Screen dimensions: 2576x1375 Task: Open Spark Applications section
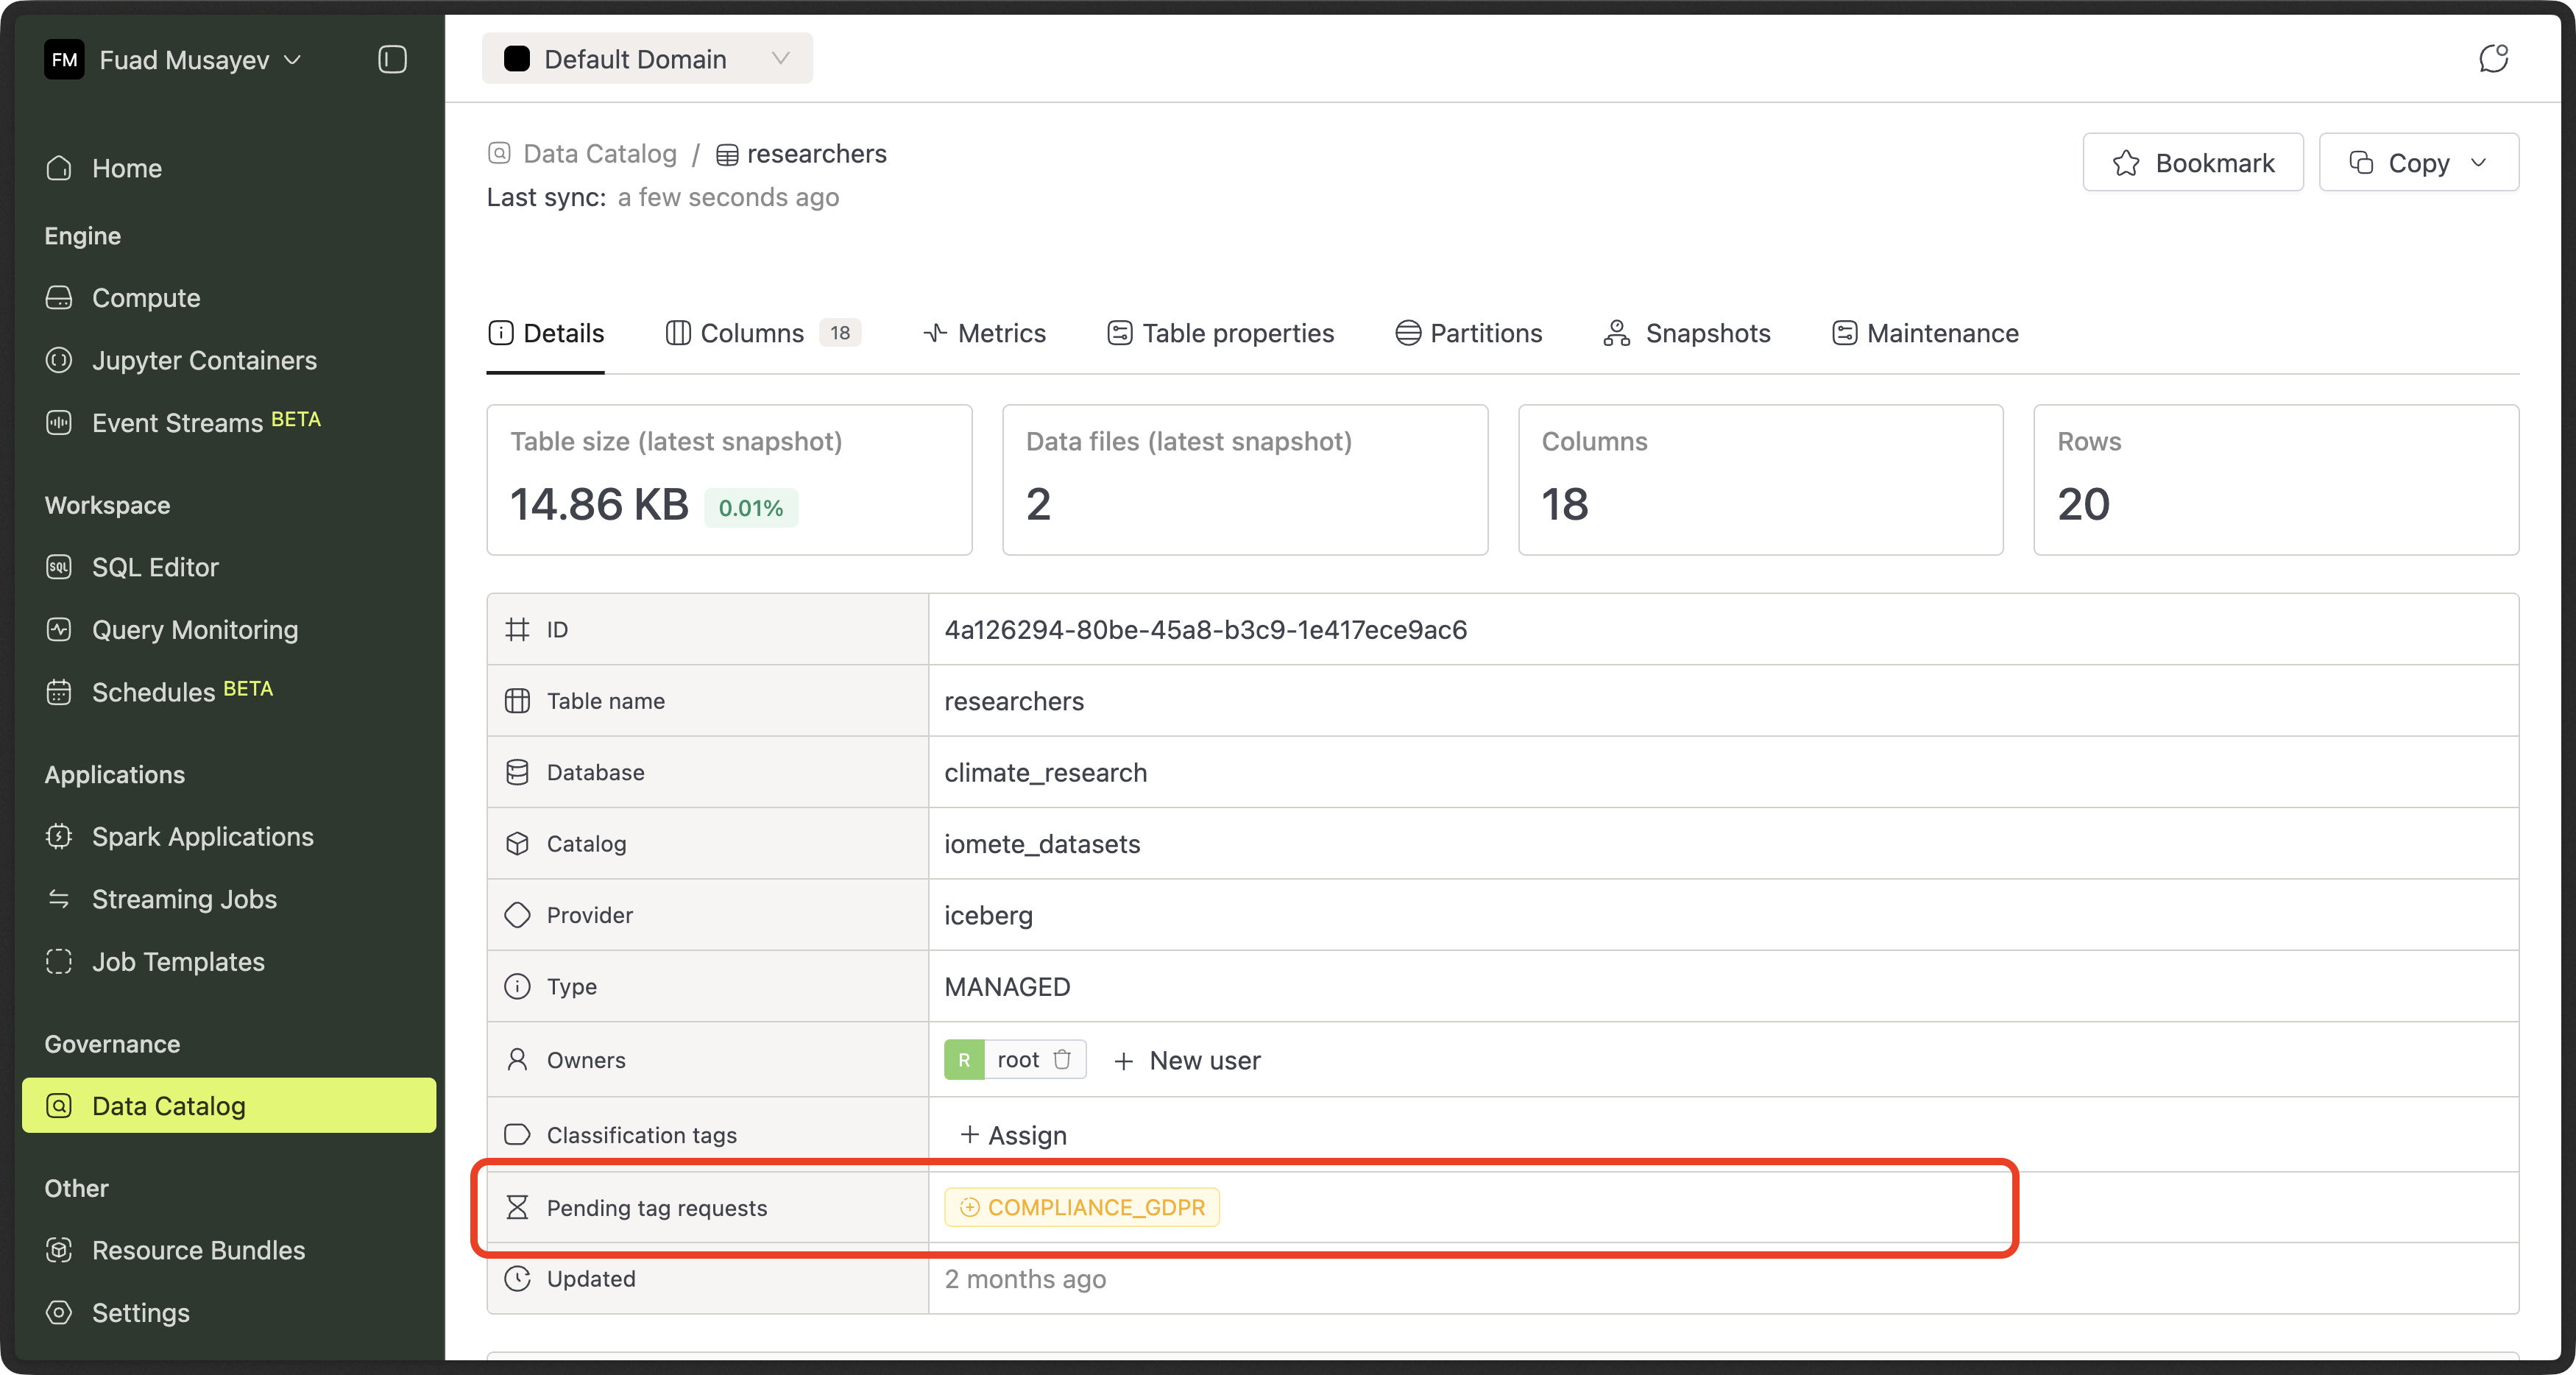202,836
